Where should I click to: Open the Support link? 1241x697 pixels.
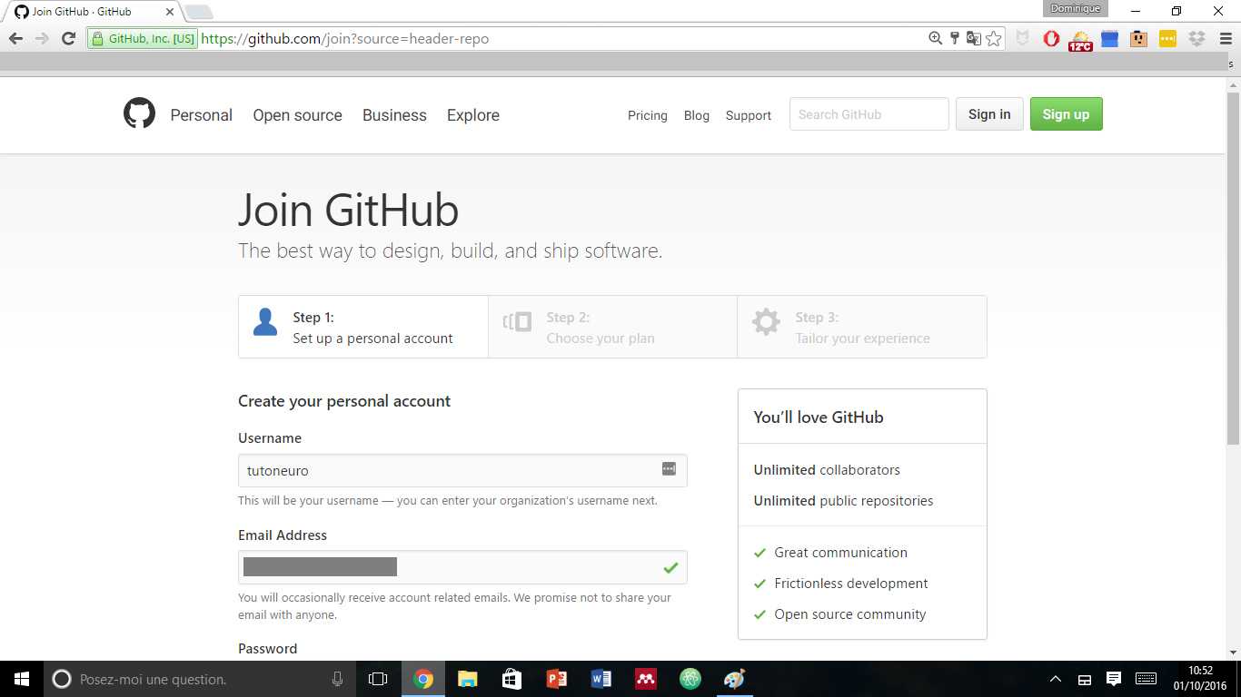pos(749,115)
